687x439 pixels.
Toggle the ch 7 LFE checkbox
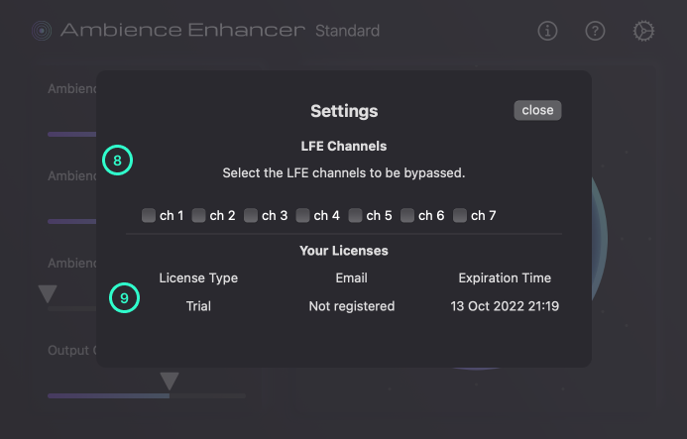click(x=460, y=215)
